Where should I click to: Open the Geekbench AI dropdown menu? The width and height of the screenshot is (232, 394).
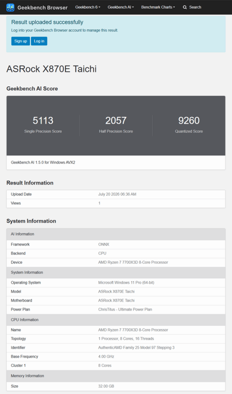pos(121,7)
